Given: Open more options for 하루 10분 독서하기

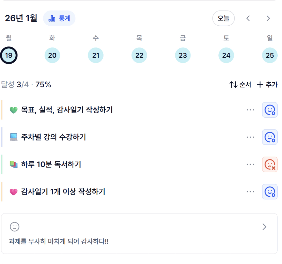Looking at the screenshot, I should click(250, 164).
